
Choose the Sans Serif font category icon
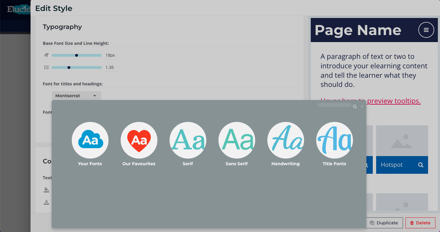237,140
